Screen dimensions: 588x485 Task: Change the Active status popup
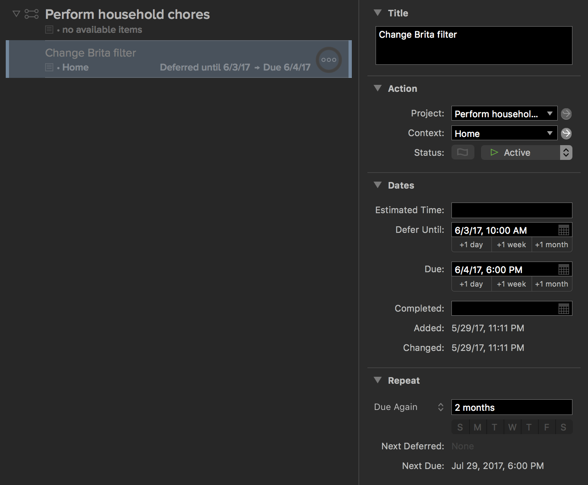pyautogui.click(x=565, y=153)
